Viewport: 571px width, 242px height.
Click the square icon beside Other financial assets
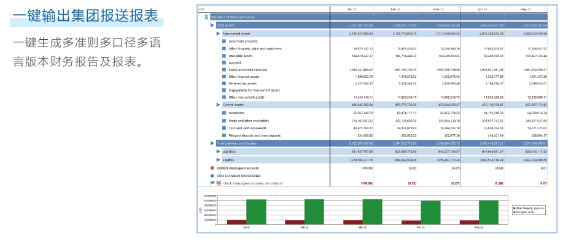click(x=224, y=77)
